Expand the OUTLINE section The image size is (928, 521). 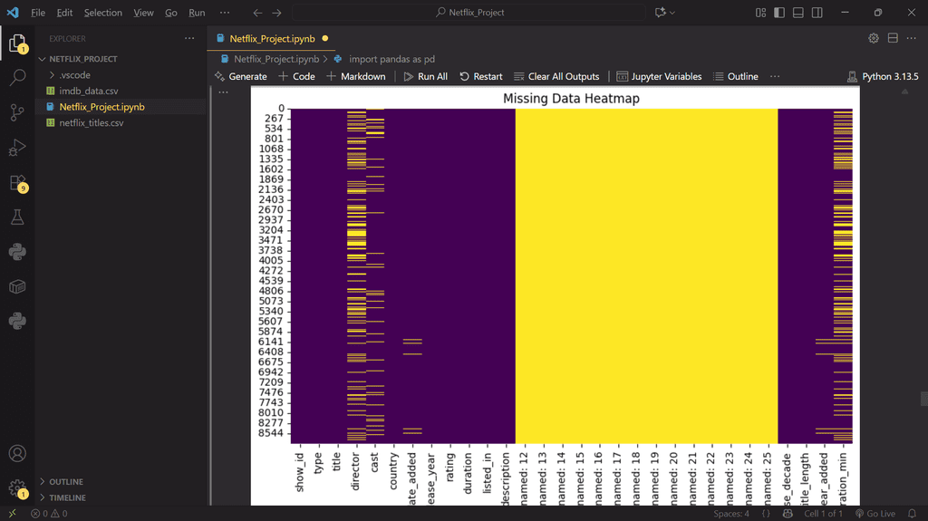(66, 482)
